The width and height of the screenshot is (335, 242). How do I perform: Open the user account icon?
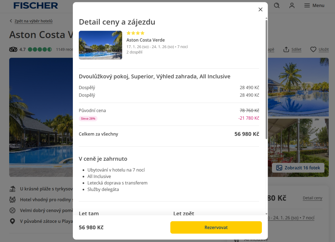tap(292, 6)
